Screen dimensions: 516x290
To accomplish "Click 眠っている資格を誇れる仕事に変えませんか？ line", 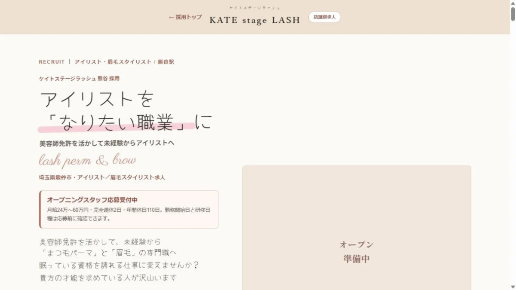I will pyautogui.click(x=119, y=266).
